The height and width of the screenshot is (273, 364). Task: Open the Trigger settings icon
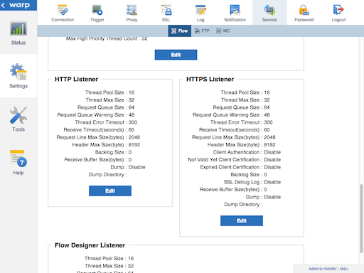(97, 13)
